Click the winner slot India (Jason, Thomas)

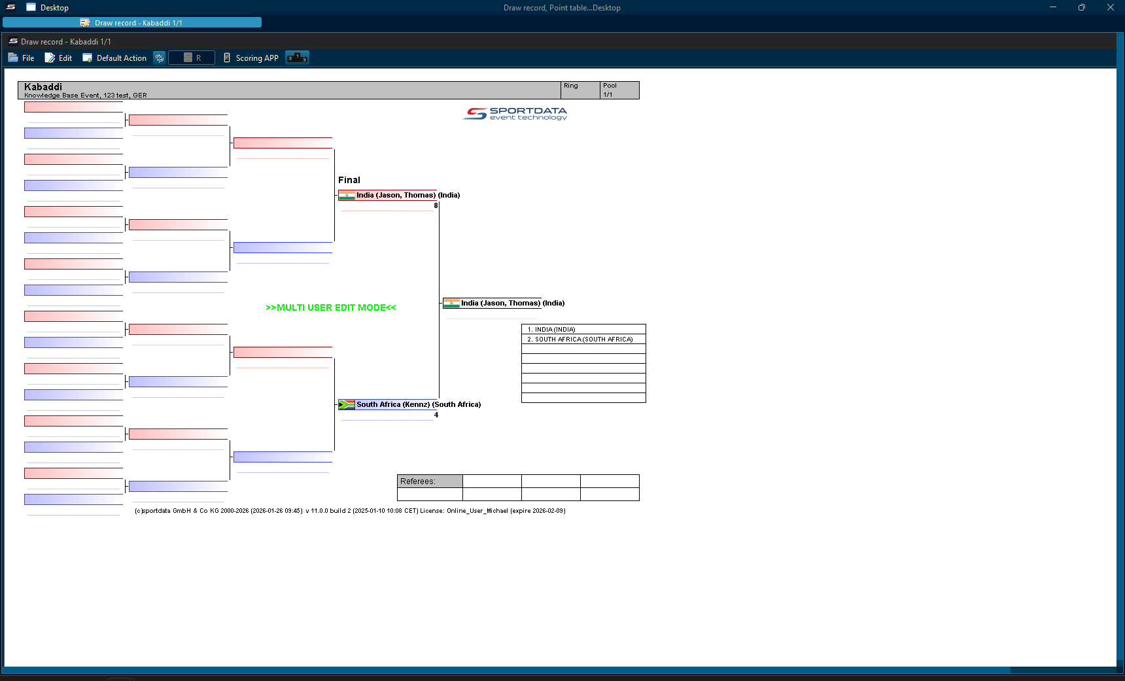500,304
